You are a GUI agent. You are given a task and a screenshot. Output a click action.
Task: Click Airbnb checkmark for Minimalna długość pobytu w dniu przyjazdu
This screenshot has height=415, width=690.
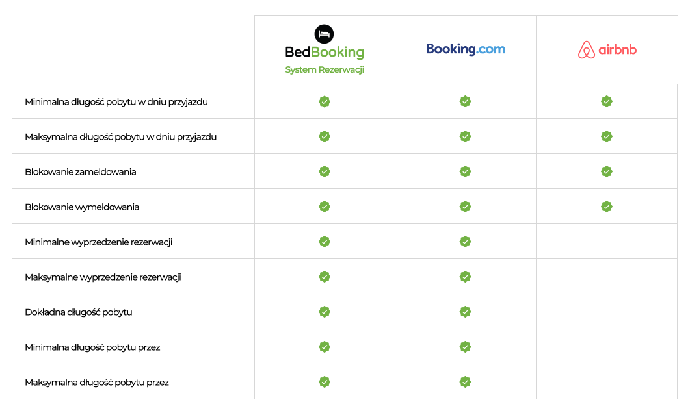(x=607, y=101)
